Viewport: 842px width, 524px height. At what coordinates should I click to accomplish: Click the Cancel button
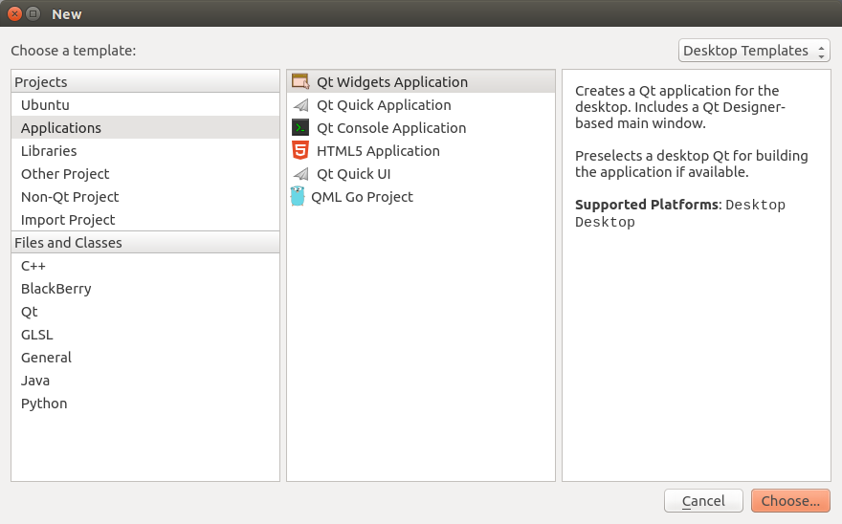[703, 501]
